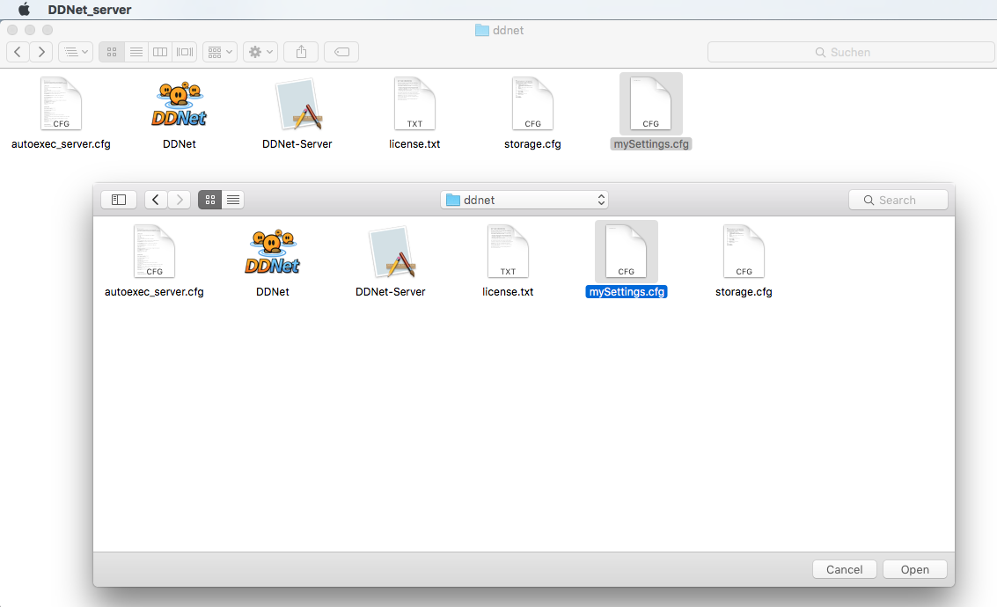Switch the dialog to icon view
The image size is (997, 607).
(x=209, y=200)
